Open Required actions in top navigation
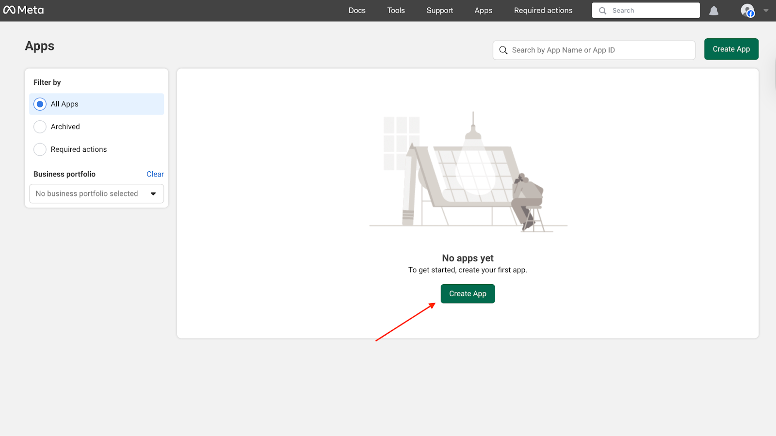 [x=543, y=10]
